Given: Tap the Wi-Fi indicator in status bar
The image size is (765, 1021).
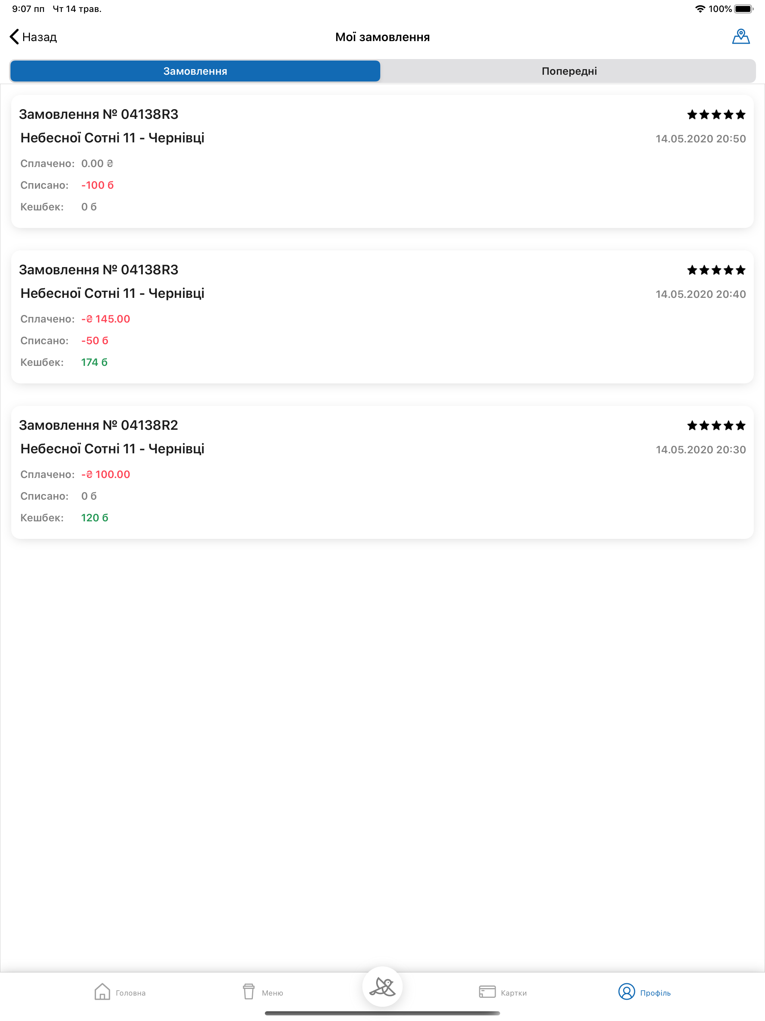Looking at the screenshot, I should 700,8.
